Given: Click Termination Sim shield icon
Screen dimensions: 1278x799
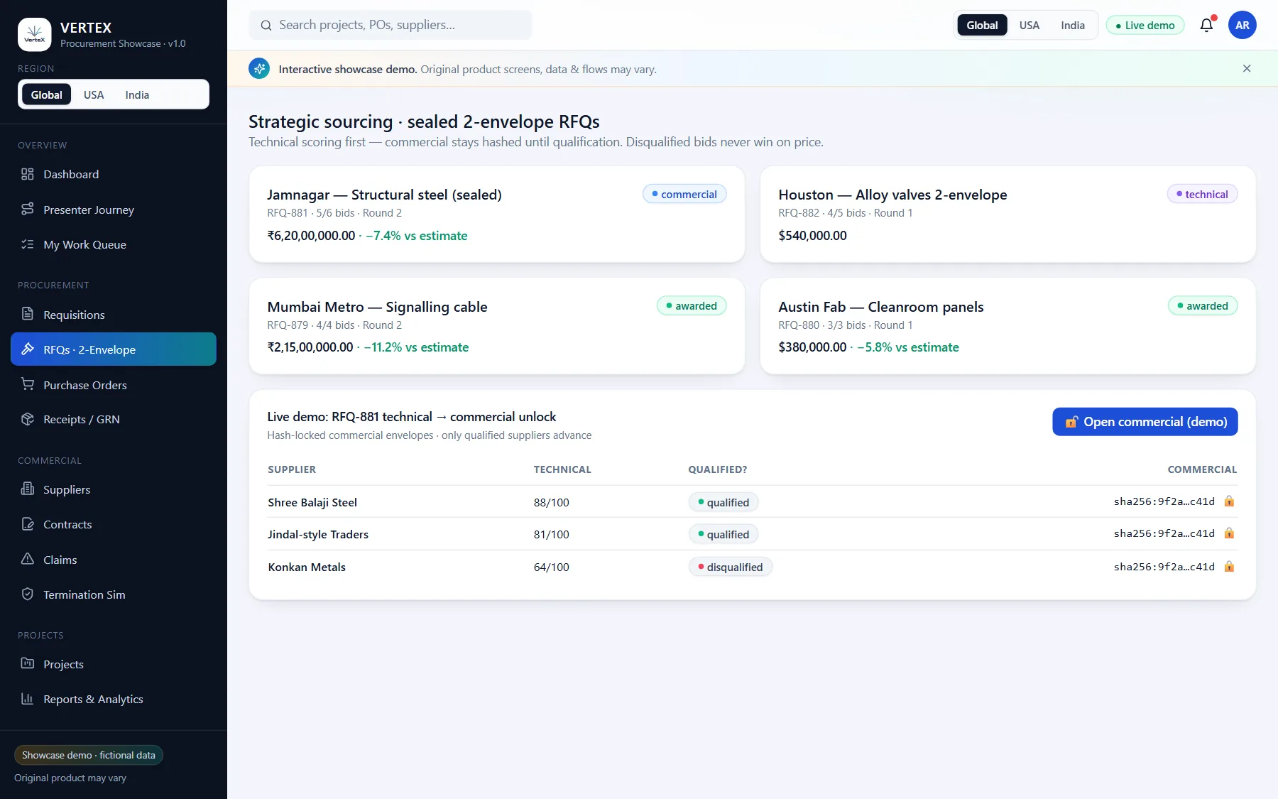Looking at the screenshot, I should [28, 594].
